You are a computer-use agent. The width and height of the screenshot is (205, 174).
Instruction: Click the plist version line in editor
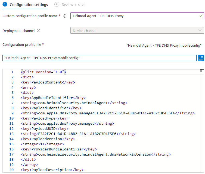(x=44, y=72)
